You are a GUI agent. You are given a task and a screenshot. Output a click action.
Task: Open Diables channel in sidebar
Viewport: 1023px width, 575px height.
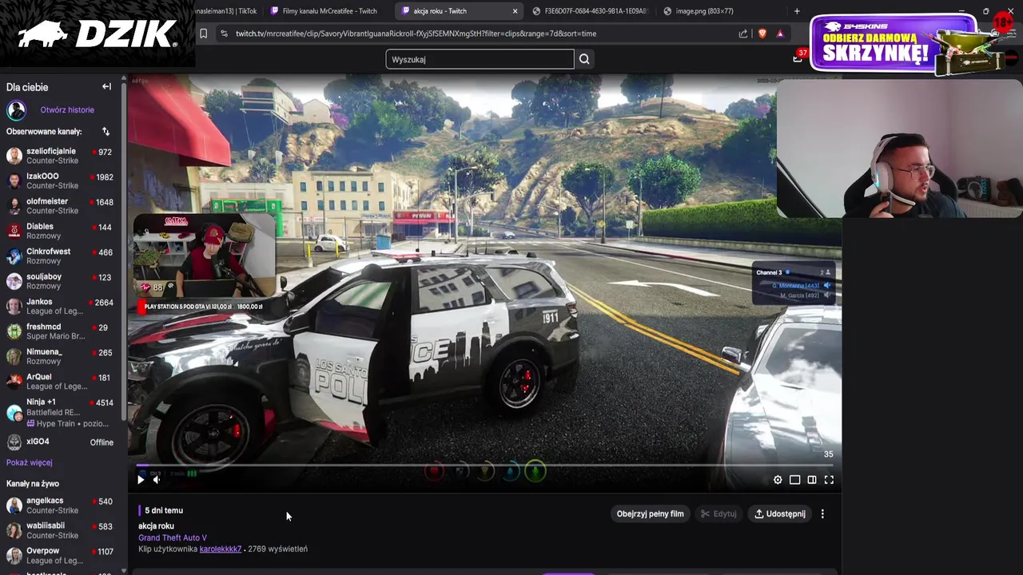point(61,231)
